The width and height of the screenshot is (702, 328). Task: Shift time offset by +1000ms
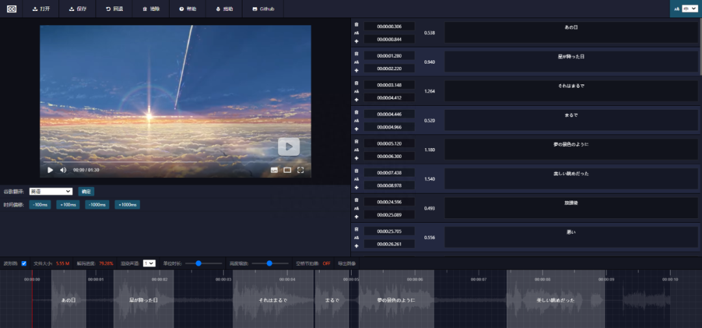[127, 205]
